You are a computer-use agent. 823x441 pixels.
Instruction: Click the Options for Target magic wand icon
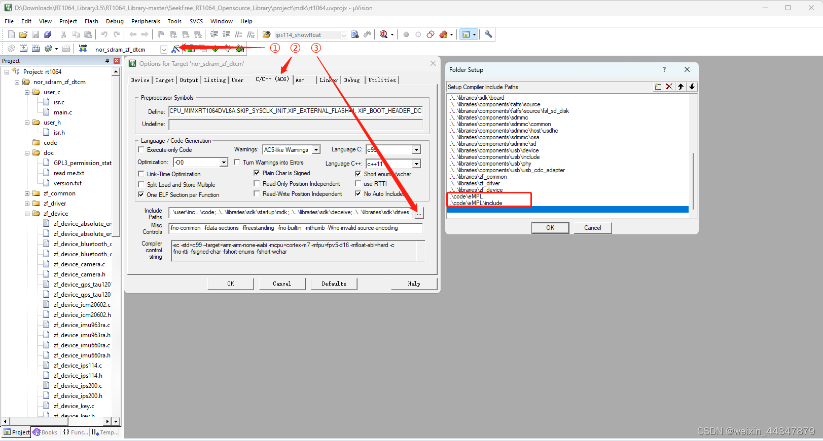point(175,49)
